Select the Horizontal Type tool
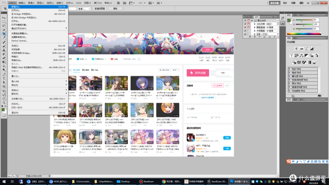 coord(4,79)
